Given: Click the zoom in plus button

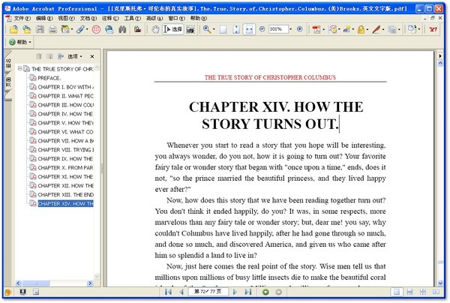Looking at the screenshot, I should coord(299,29).
